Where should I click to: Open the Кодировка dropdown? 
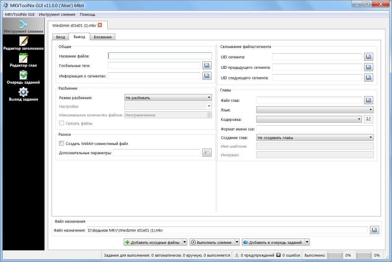click(309, 119)
